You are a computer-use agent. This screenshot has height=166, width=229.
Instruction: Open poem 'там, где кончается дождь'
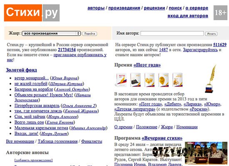click(x=38, y=111)
